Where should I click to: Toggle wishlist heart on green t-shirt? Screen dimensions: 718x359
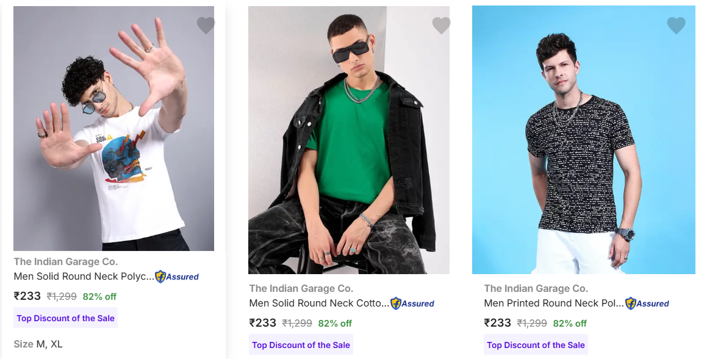click(x=441, y=26)
